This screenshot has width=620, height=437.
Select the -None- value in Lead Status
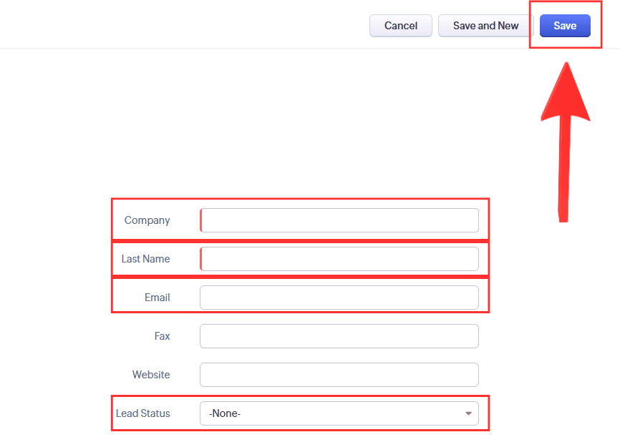(x=225, y=413)
